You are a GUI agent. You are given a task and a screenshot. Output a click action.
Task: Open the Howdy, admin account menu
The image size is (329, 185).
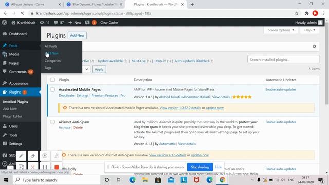tap(308, 22)
